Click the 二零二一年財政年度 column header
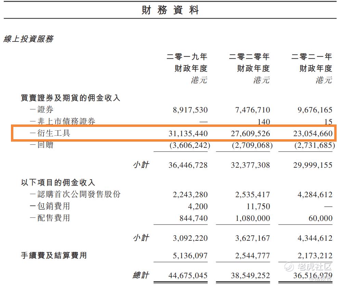This screenshot has height=286, width=338. tap(311, 62)
